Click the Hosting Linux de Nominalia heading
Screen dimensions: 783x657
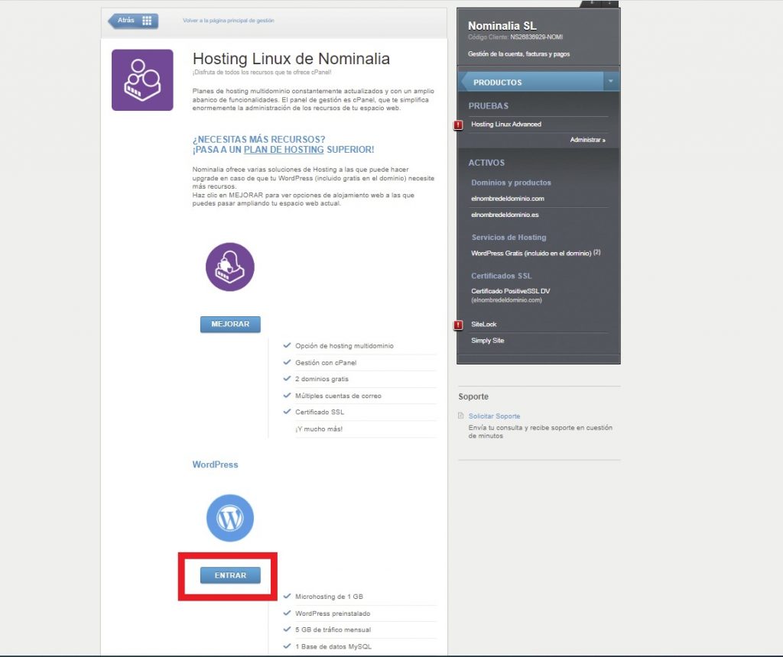(291, 58)
